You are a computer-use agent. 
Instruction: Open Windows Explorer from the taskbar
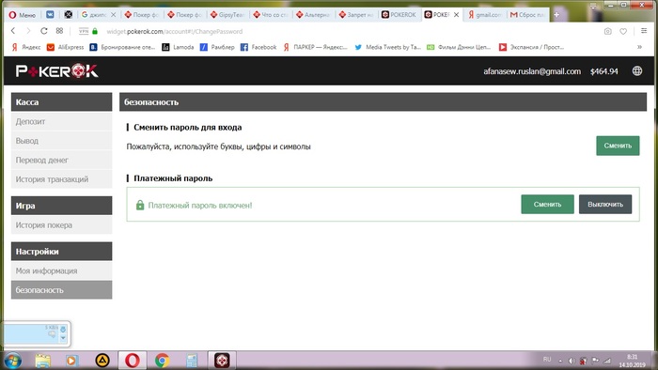coord(42,361)
